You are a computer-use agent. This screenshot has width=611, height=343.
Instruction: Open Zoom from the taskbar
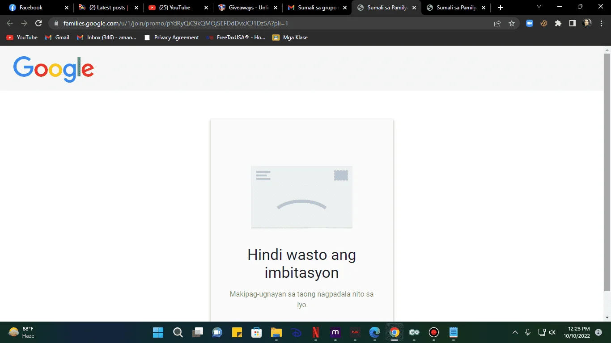click(217, 332)
